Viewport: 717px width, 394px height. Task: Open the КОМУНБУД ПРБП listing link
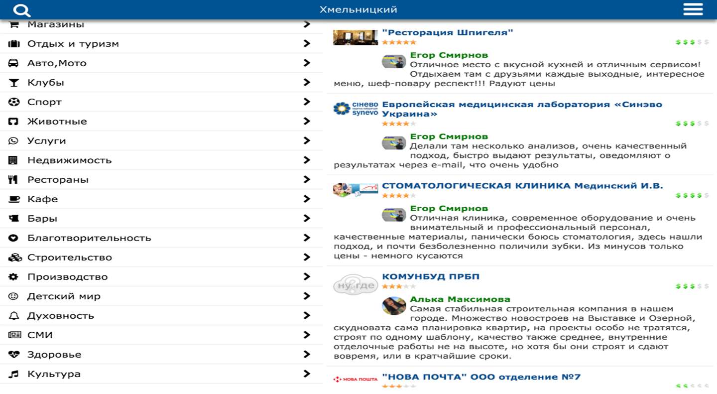tap(431, 276)
